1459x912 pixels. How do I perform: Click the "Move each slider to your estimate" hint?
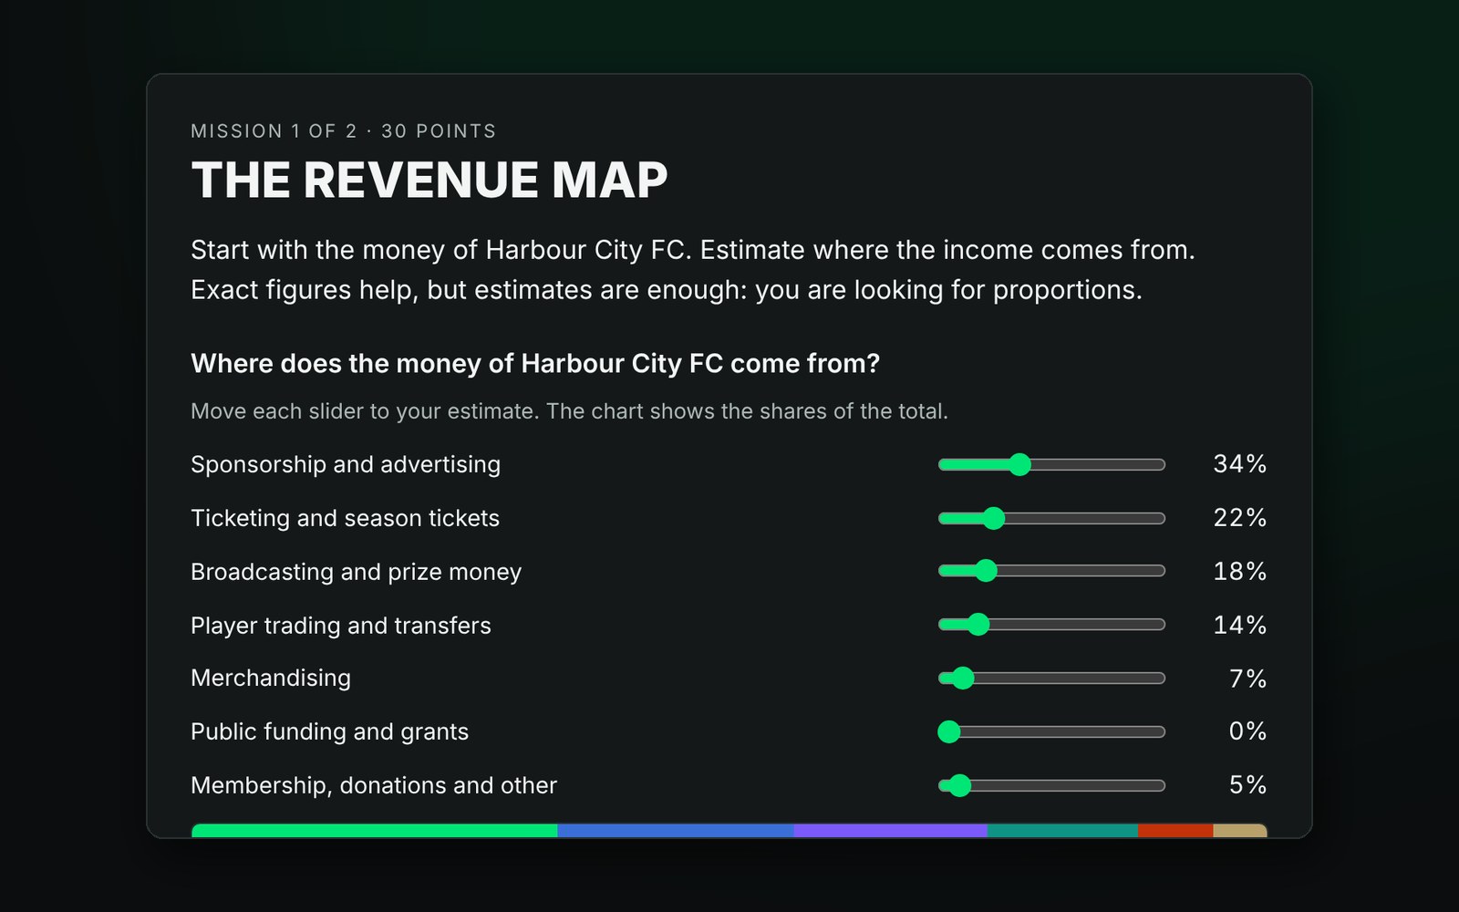569,411
